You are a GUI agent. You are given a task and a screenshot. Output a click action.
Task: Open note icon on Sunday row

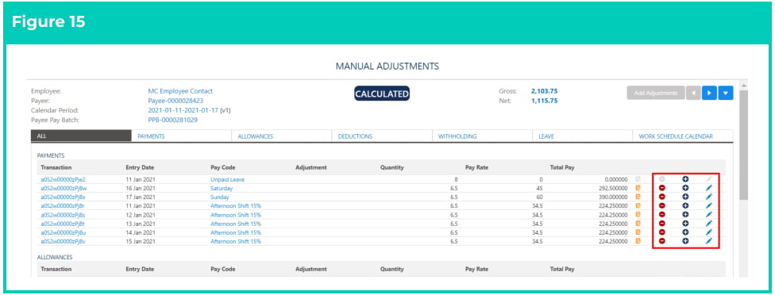(x=638, y=197)
